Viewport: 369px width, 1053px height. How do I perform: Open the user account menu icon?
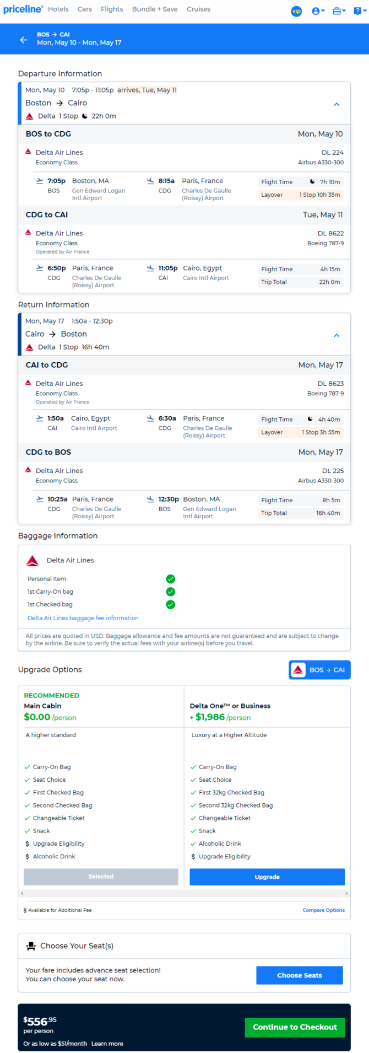(x=318, y=11)
